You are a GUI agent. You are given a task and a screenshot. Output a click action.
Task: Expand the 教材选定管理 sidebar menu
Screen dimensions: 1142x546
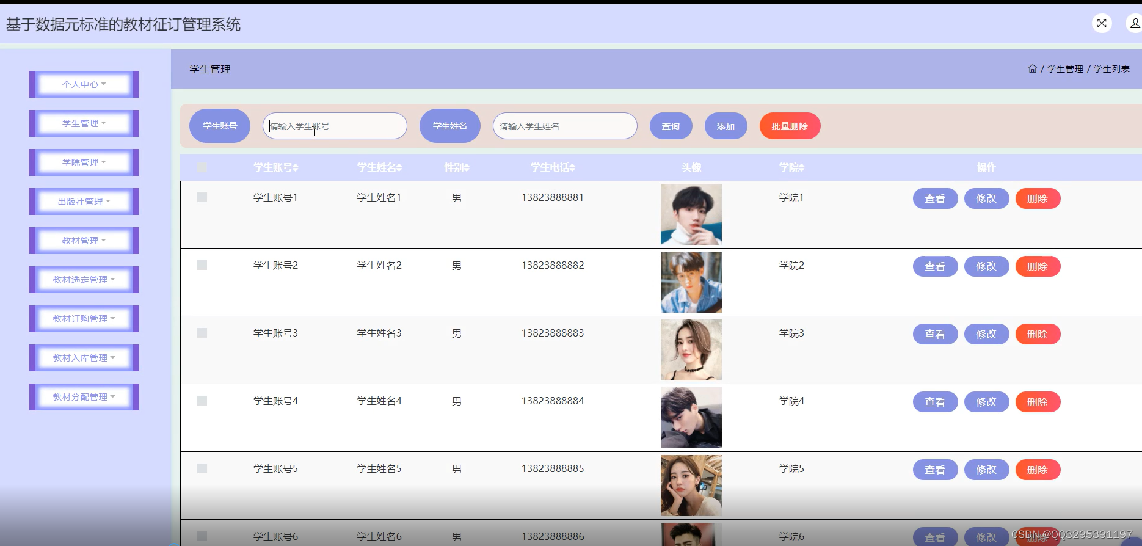[84, 280]
